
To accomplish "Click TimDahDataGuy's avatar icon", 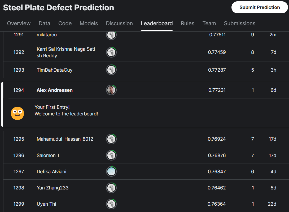I will pyautogui.click(x=111, y=70).
